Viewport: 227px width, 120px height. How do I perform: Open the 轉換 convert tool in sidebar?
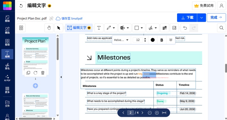click(x=7, y=30)
